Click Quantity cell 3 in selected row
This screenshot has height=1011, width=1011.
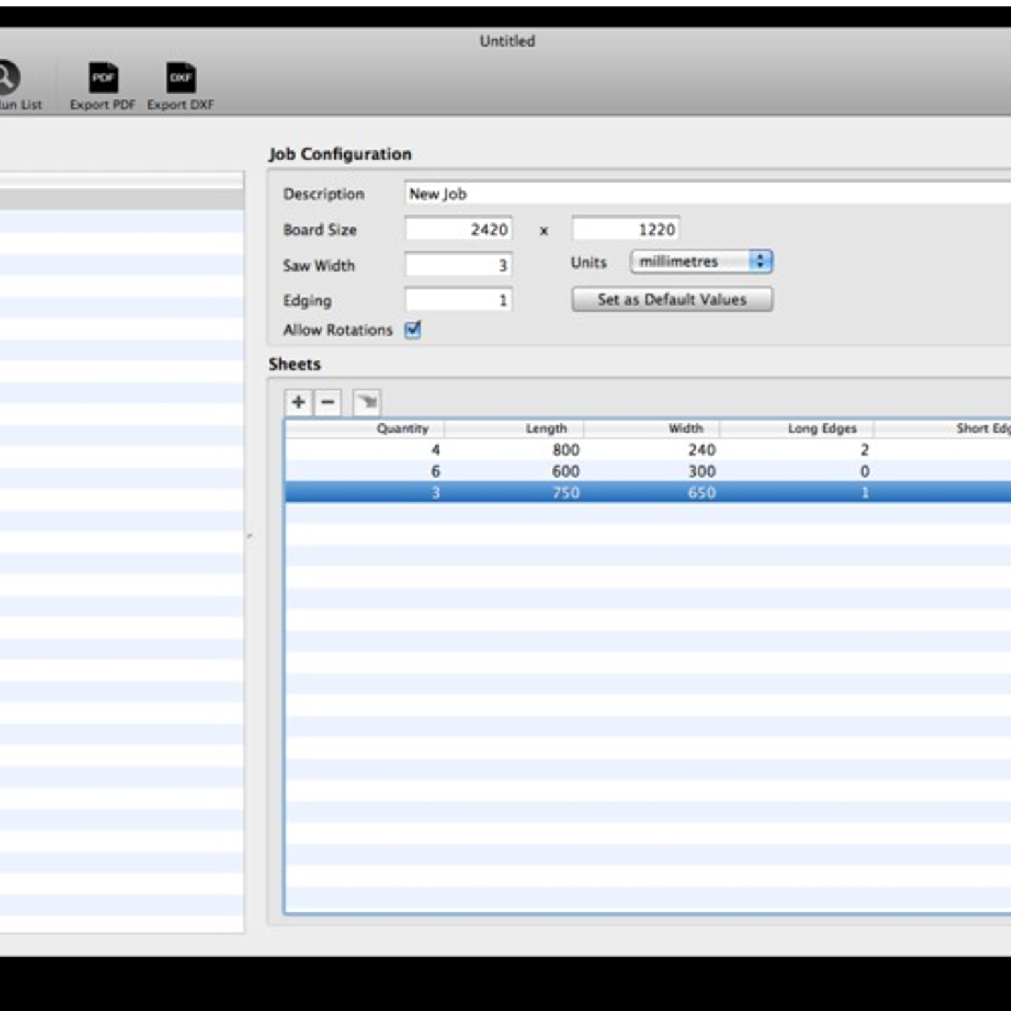pyautogui.click(x=435, y=493)
